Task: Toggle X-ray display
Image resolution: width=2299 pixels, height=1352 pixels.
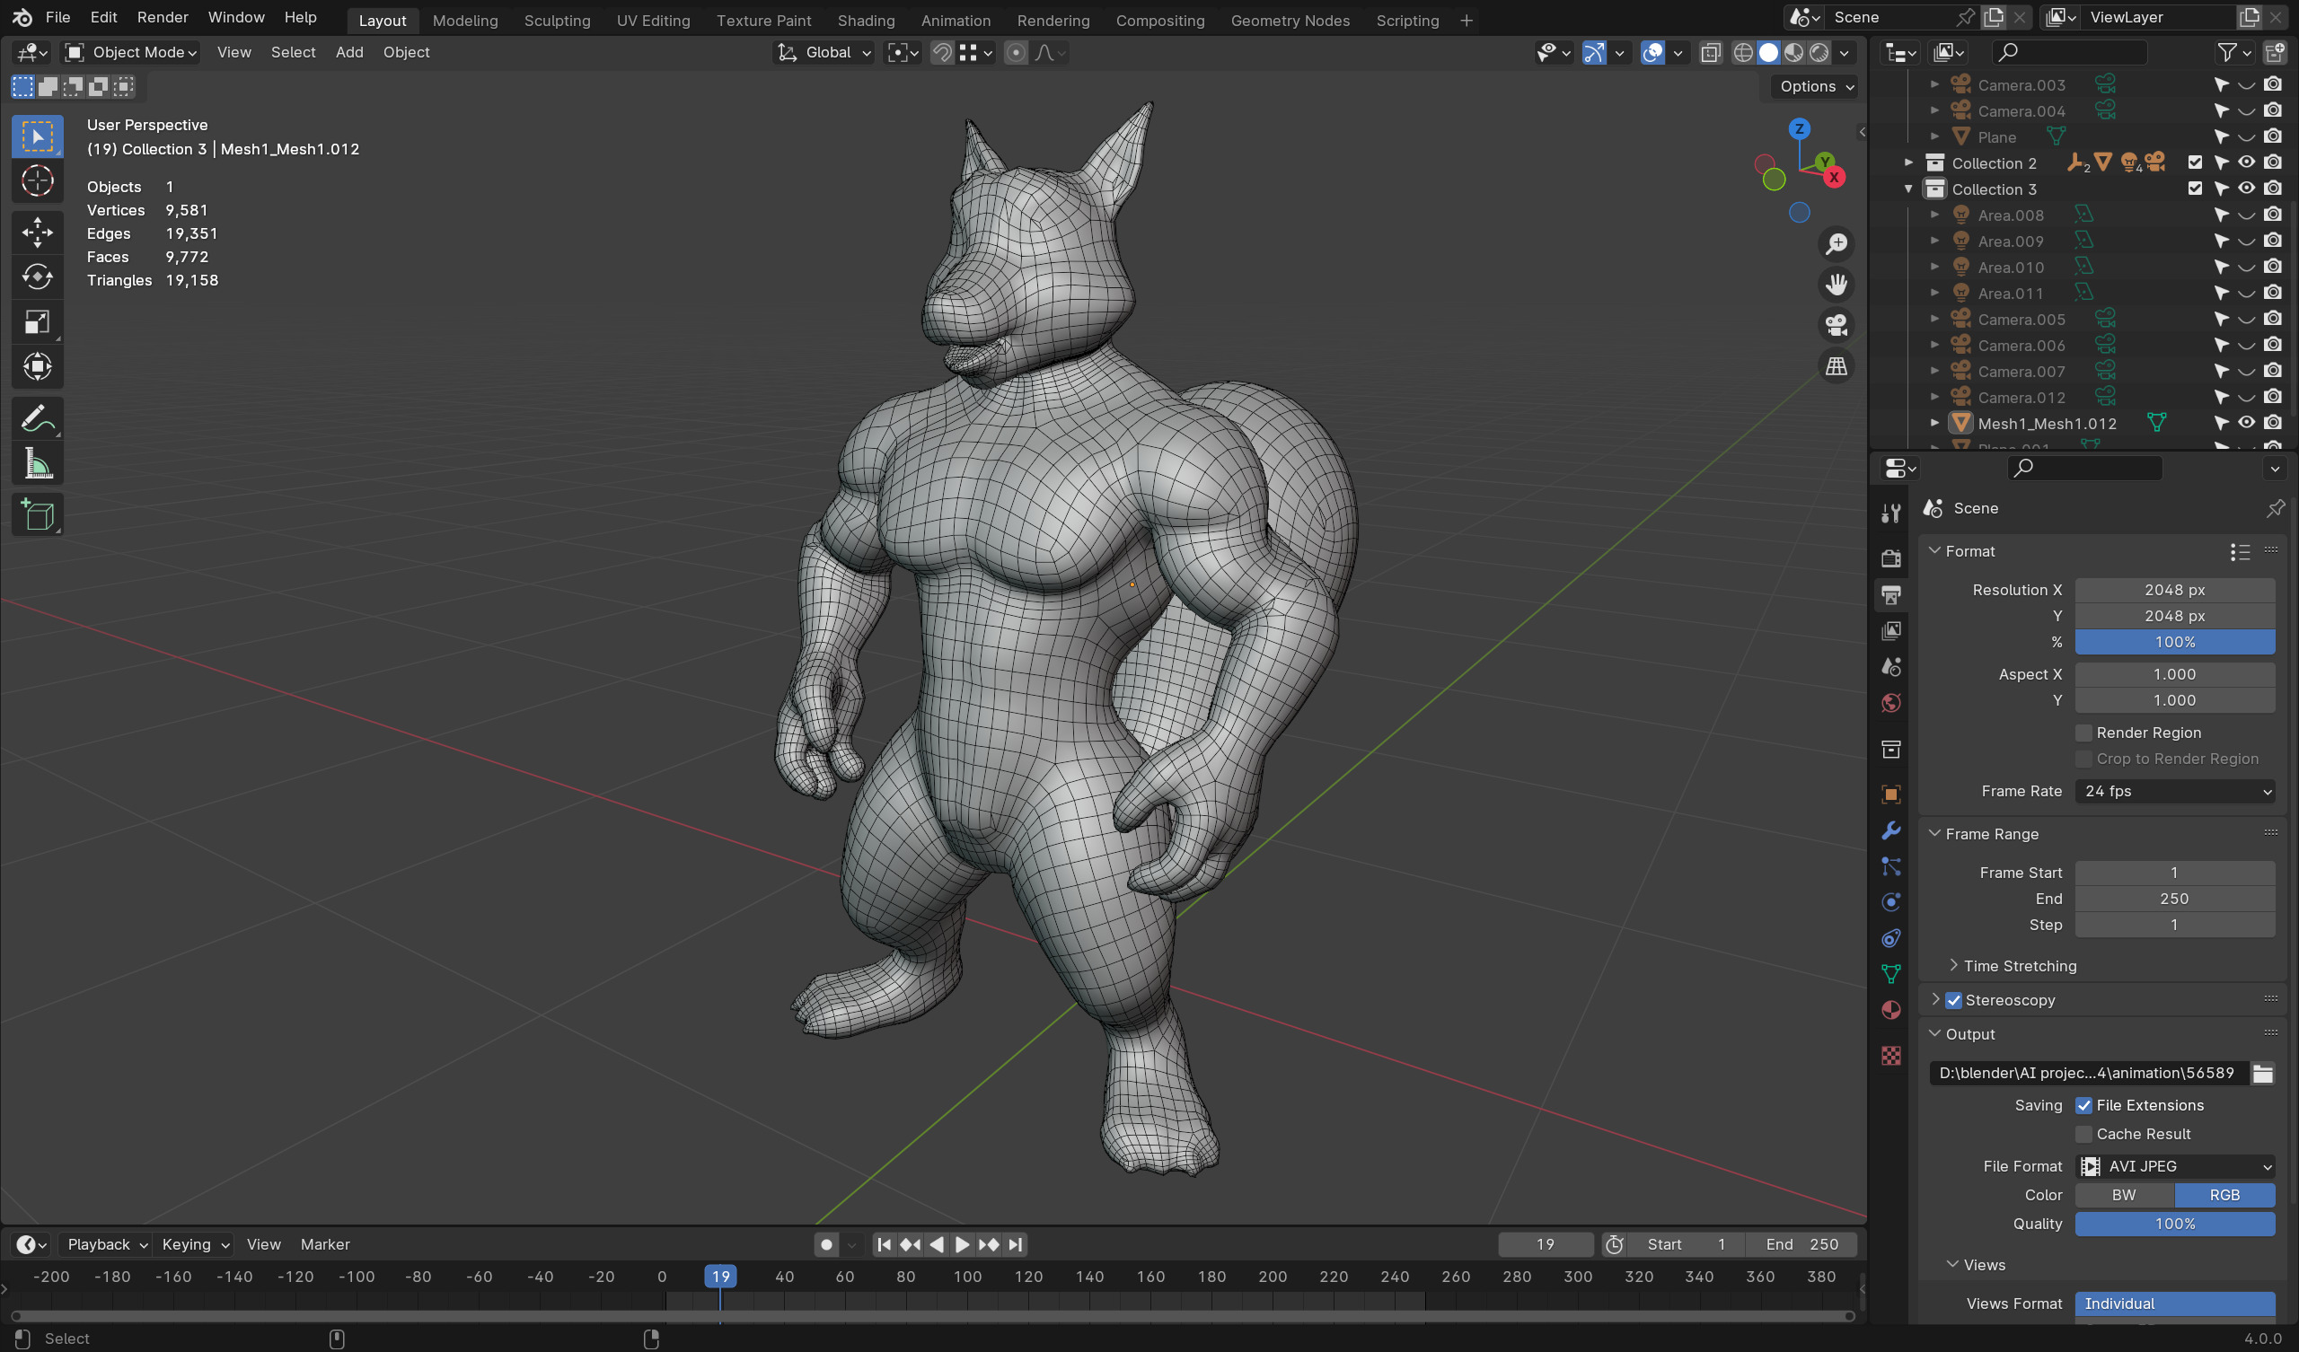Action: [1711, 53]
